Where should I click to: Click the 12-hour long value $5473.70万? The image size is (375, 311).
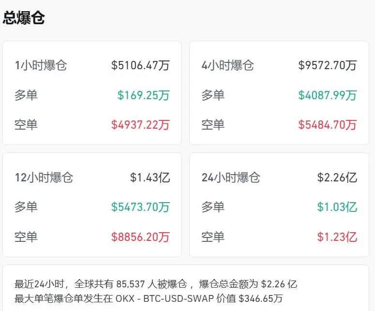tap(140, 207)
